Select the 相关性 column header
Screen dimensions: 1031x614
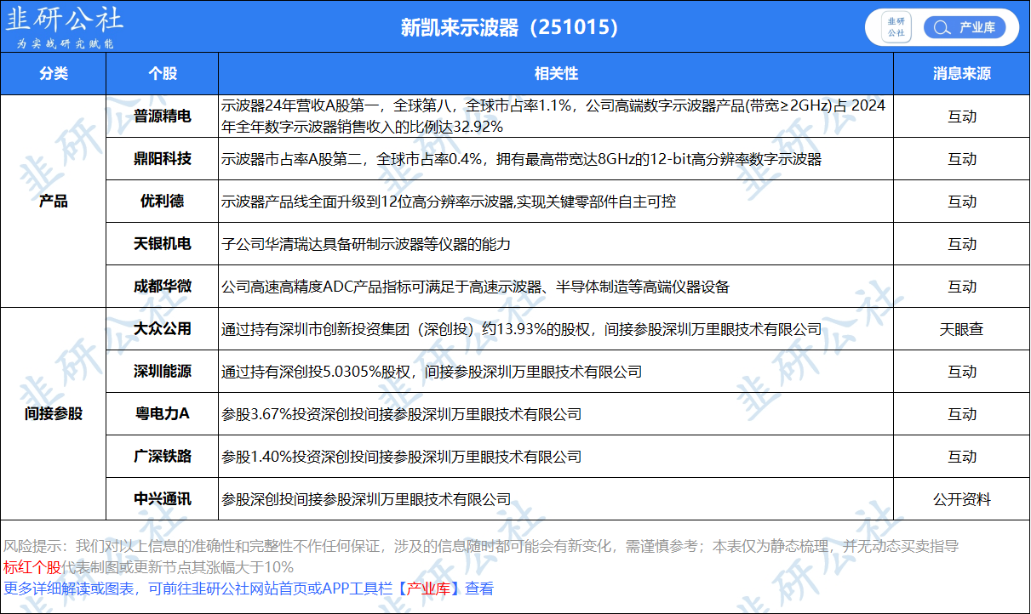[556, 74]
